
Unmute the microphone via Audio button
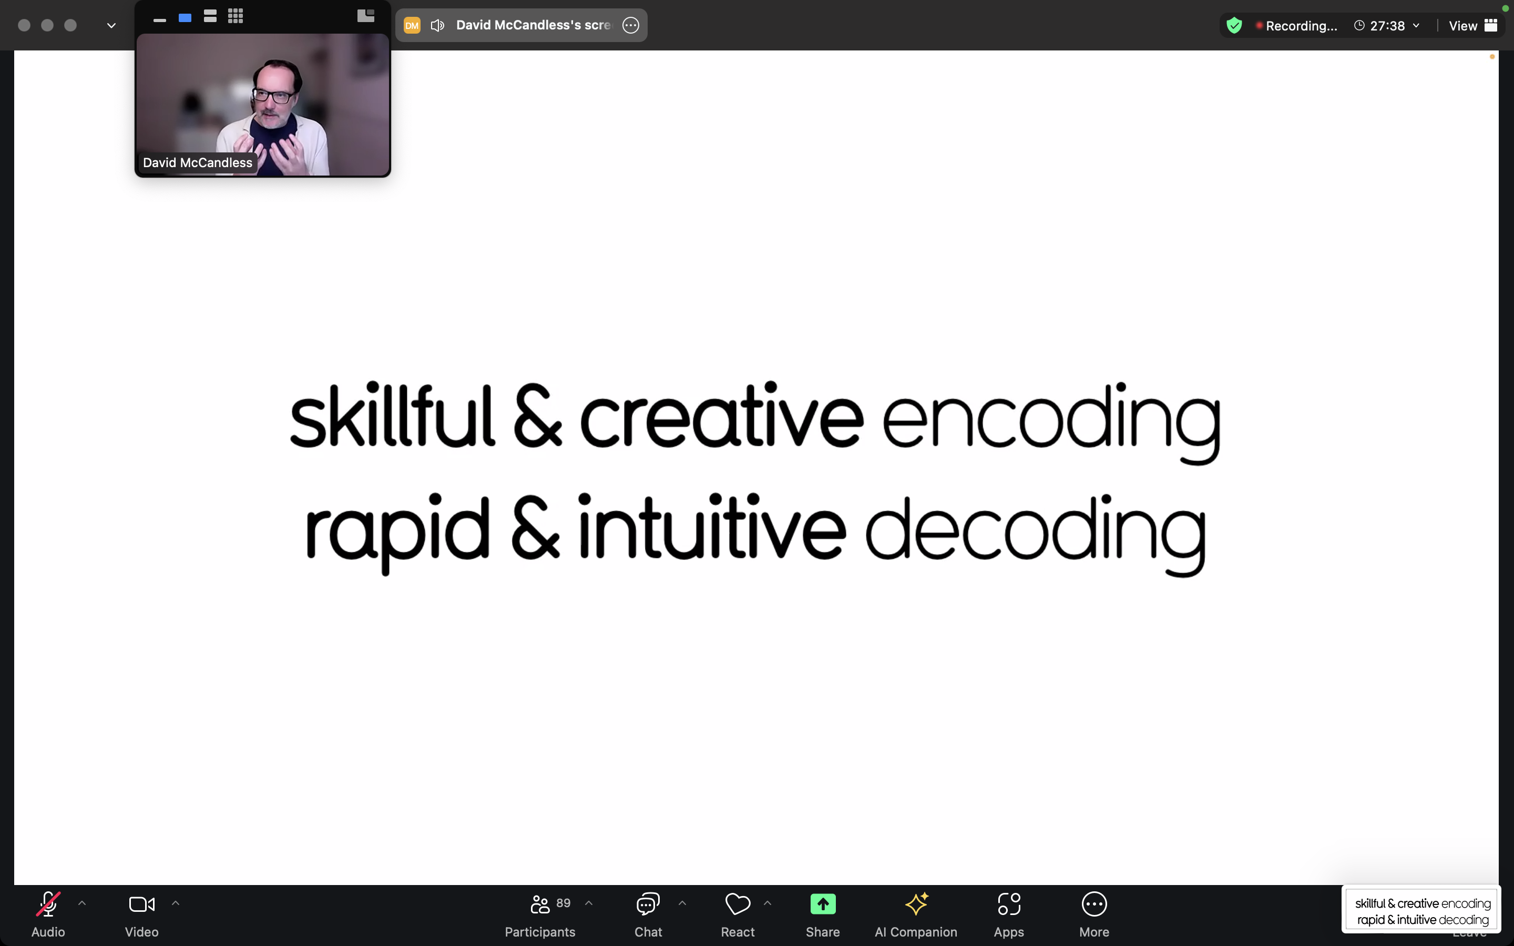(x=48, y=914)
